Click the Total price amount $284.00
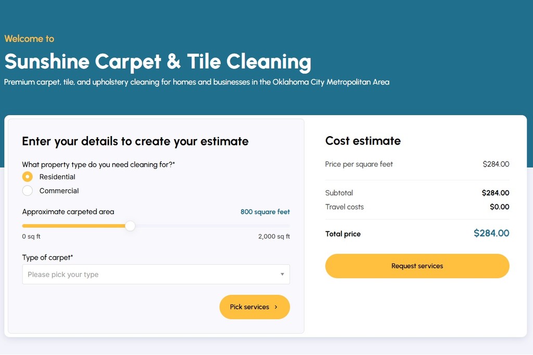533x355 pixels. [x=491, y=234]
